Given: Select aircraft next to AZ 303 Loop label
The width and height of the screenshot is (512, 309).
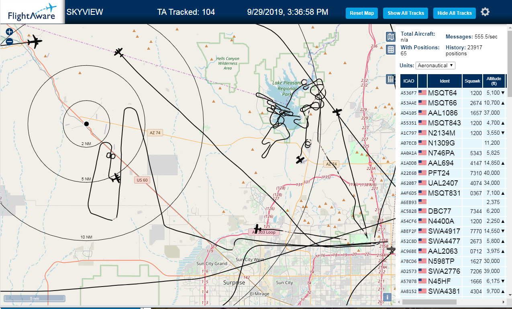Looking at the screenshot, I should pyautogui.click(x=258, y=229).
